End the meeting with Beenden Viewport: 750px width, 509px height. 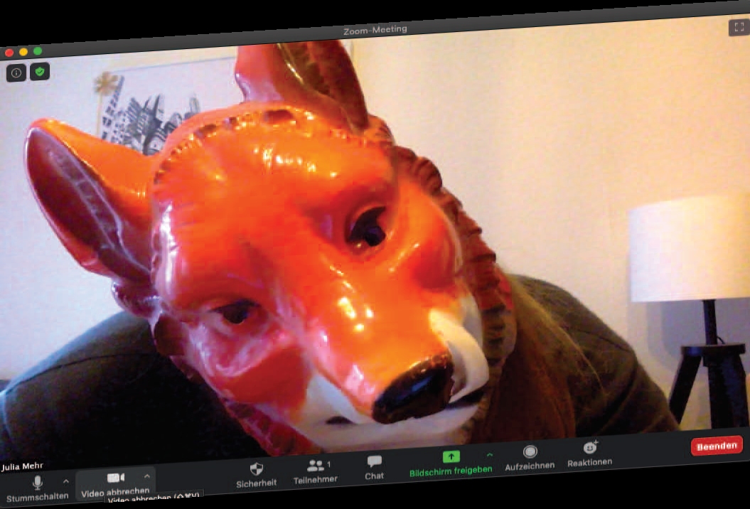[x=717, y=446]
